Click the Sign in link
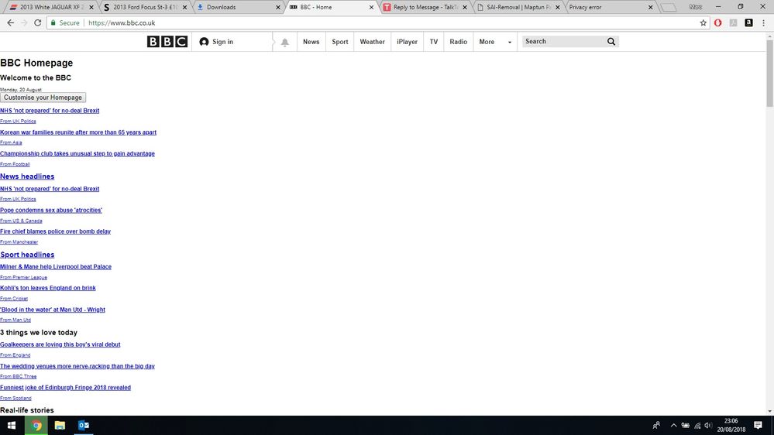This screenshot has height=435, width=774. pyautogui.click(x=222, y=42)
